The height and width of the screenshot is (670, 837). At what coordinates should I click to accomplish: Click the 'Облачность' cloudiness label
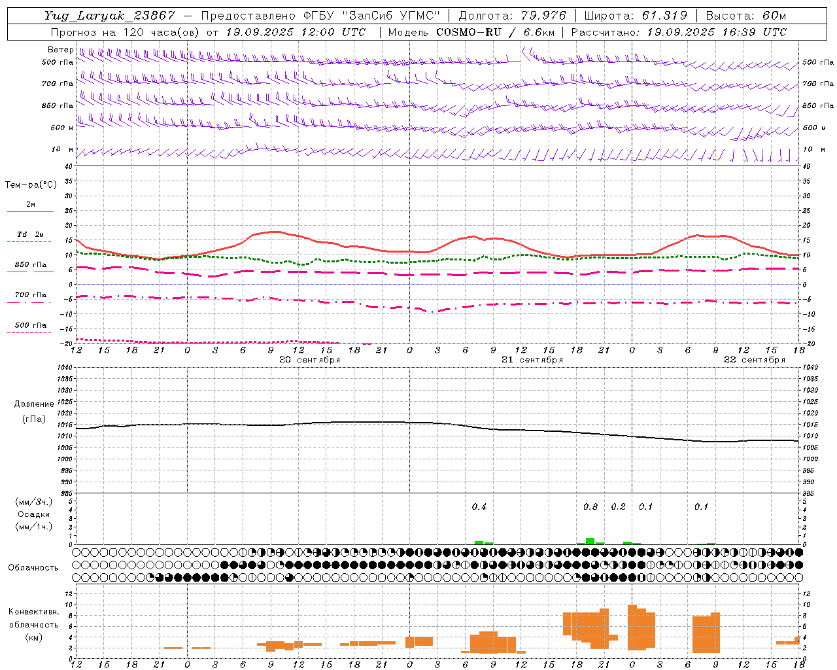coord(33,567)
